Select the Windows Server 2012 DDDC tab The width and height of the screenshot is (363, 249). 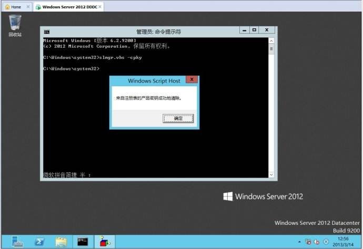coord(67,7)
